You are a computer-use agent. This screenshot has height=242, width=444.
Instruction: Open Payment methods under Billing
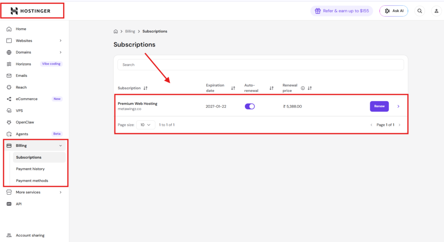pos(32,180)
